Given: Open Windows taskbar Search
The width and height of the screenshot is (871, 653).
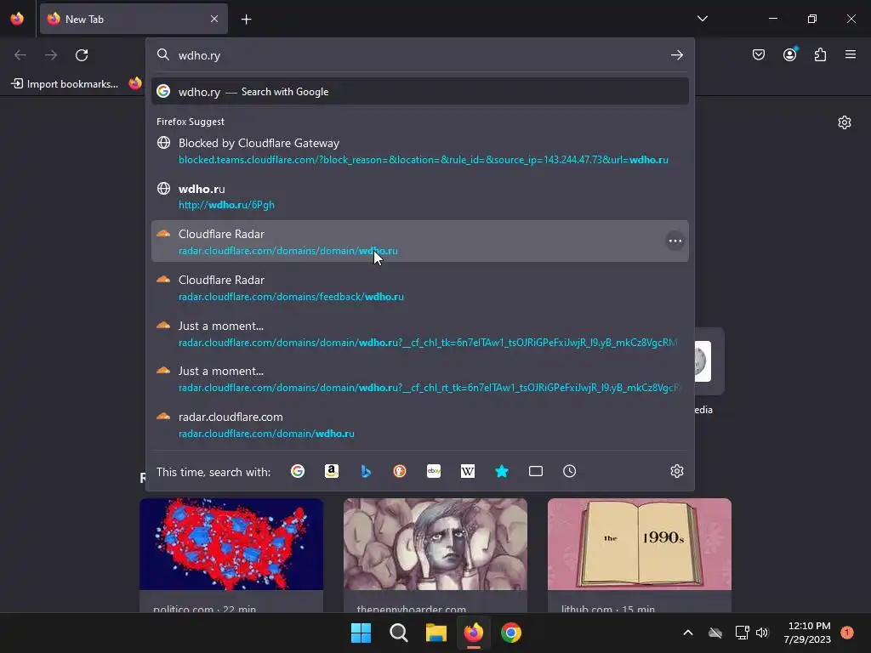Looking at the screenshot, I should coord(398,633).
